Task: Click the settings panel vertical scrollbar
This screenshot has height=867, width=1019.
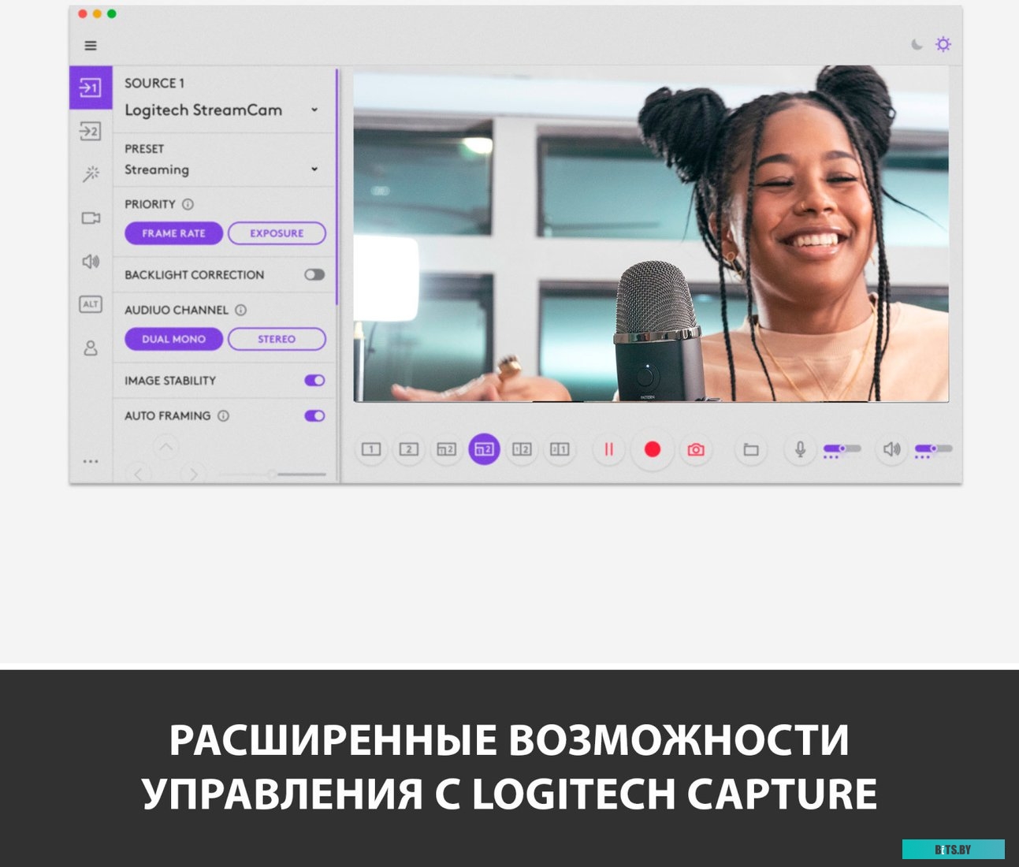Action: pos(337,188)
